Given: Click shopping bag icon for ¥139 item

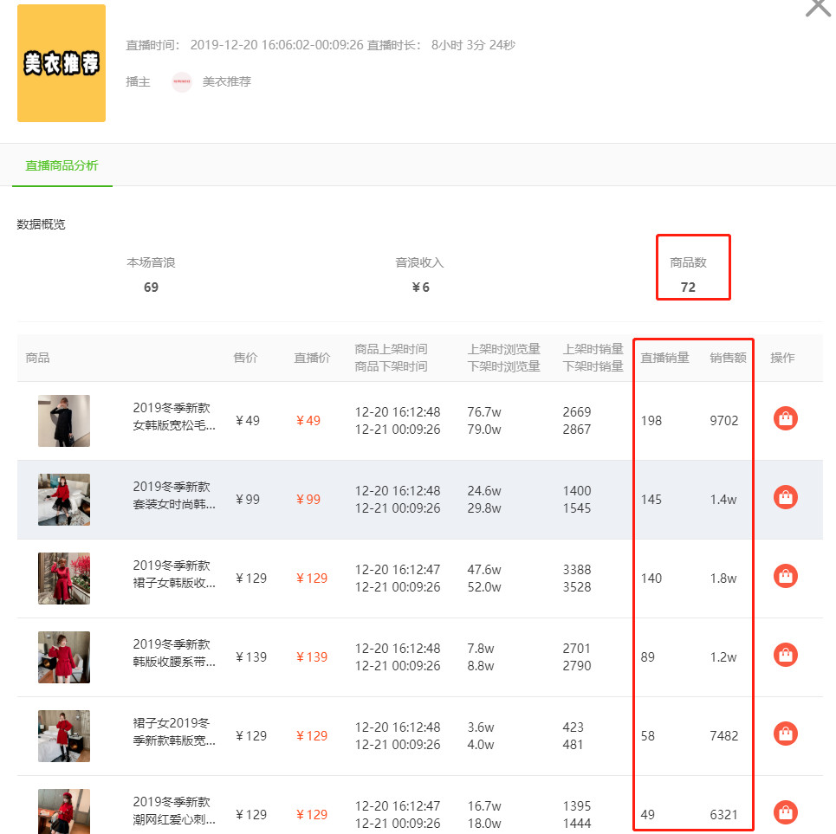Looking at the screenshot, I should pyautogui.click(x=786, y=655).
